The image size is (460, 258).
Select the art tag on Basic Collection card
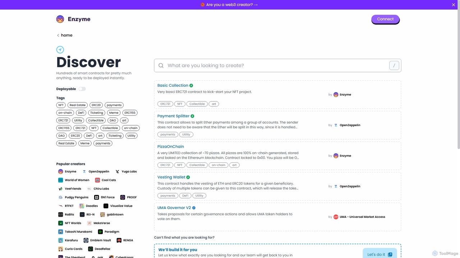[x=214, y=104]
